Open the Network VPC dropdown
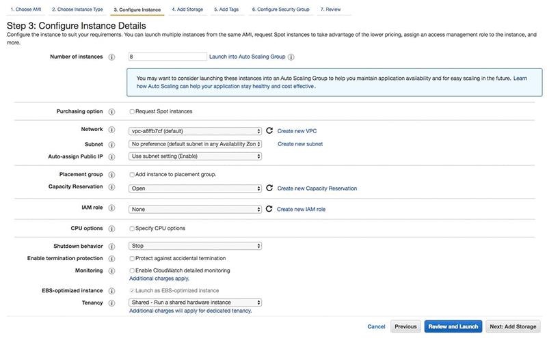Viewport: 547px width, 338px height. click(196, 130)
